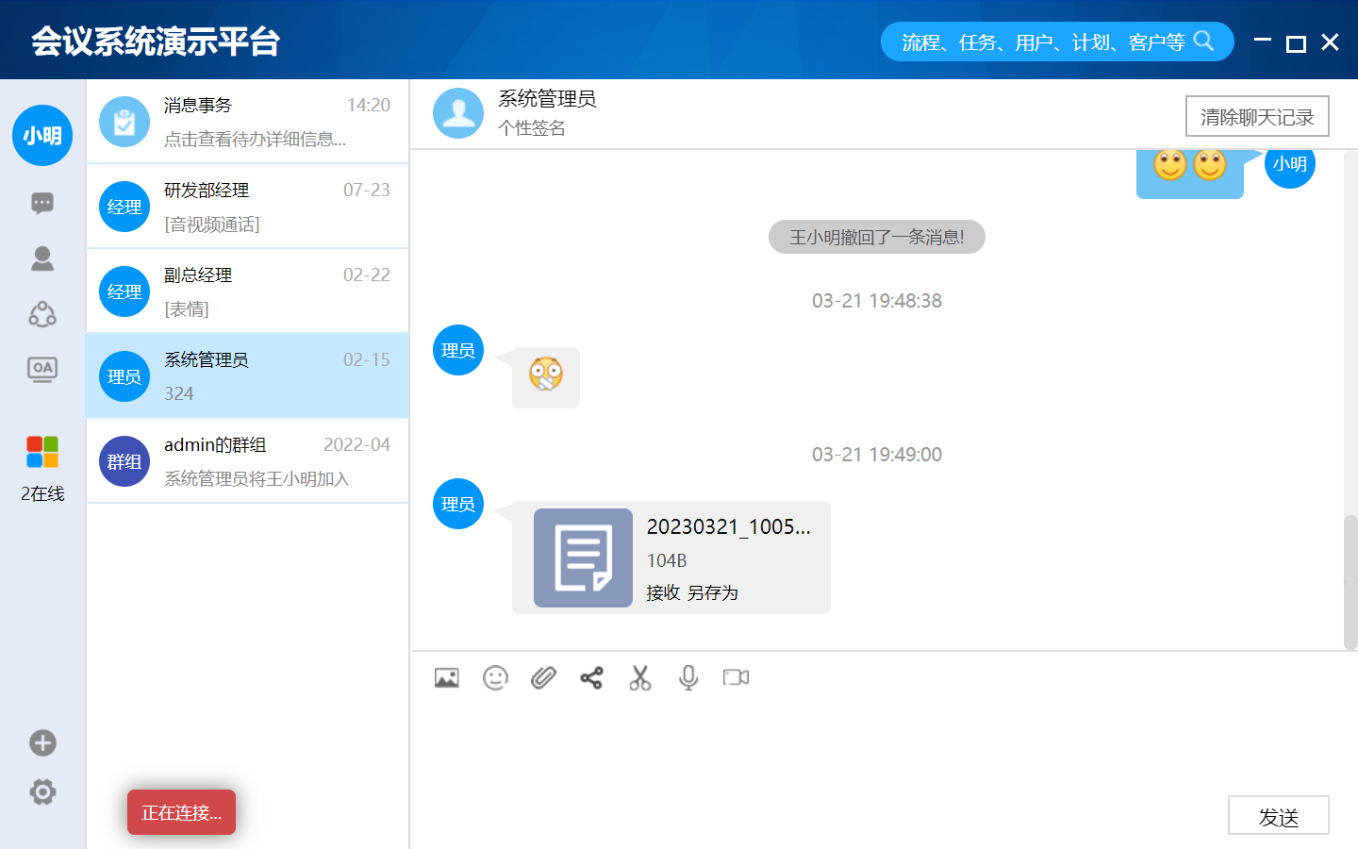Click the 系统管理员 name in the chat header
Image resolution: width=1358 pixels, height=849 pixels.
pyautogui.click(x=547, y=99)
